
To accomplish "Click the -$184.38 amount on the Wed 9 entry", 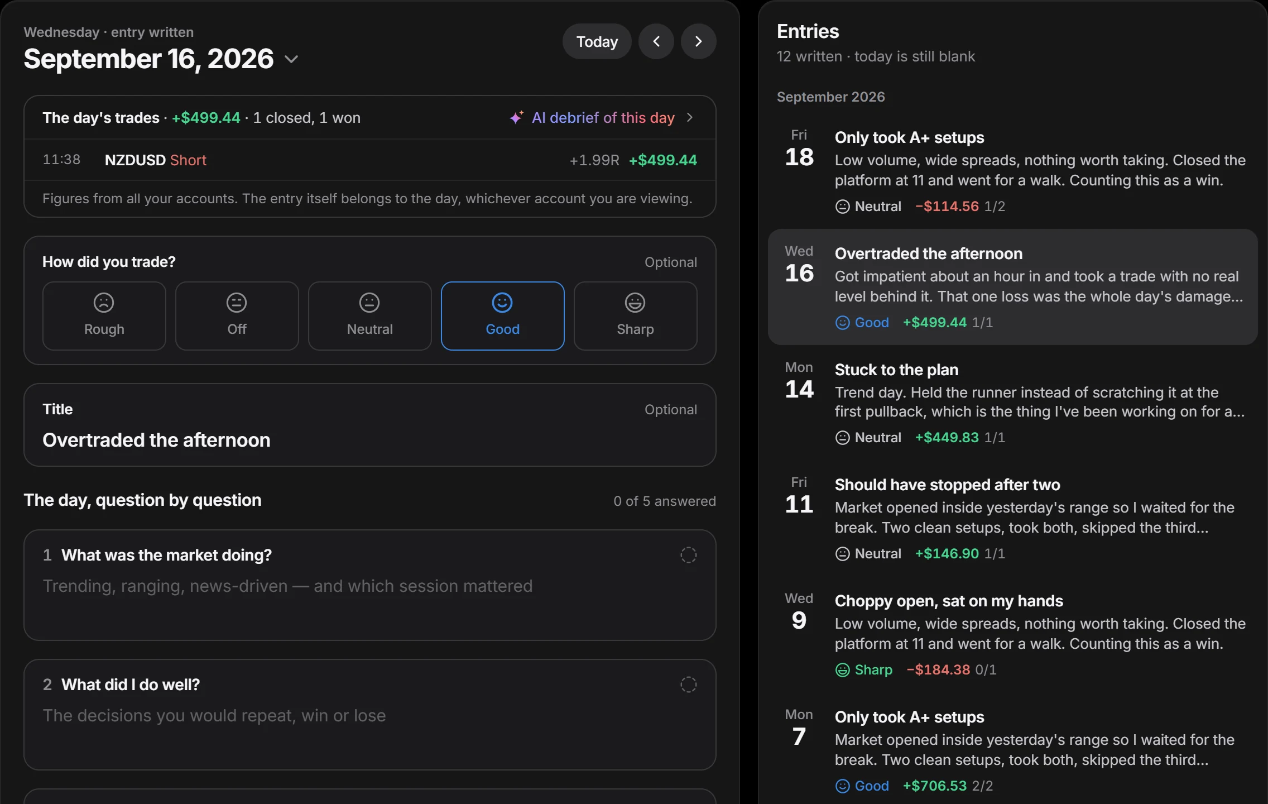I will tap(938, 670).
